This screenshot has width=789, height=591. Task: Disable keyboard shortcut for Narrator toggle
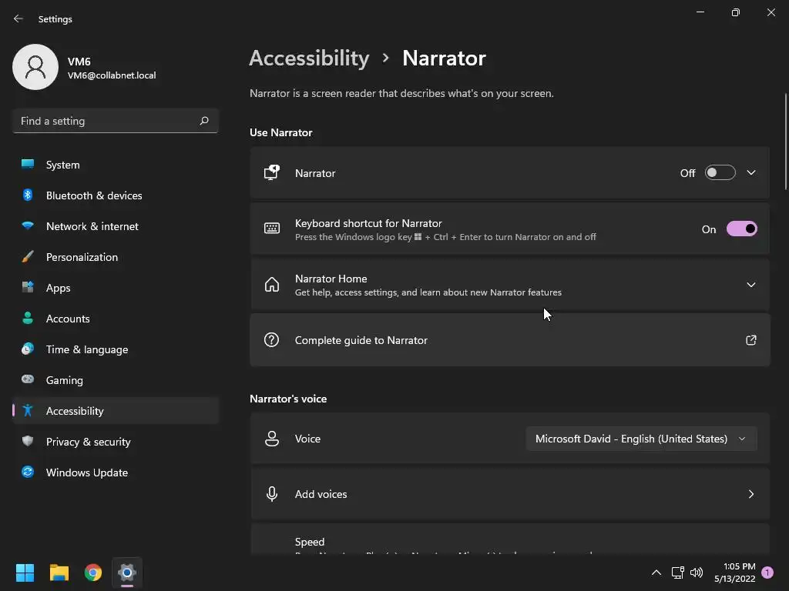[x=741, y=229]
